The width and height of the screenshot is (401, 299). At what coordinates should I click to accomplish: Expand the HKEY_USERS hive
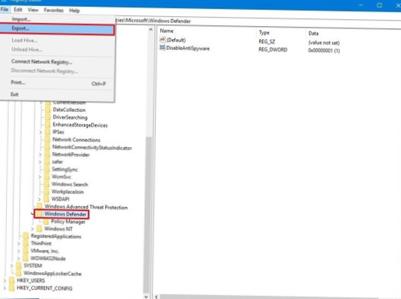pyautogui.click(x=5, y=281)
